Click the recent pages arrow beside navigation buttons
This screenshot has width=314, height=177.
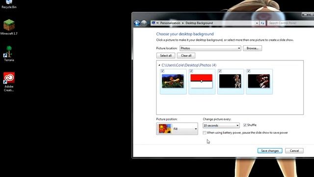point(148,23)
